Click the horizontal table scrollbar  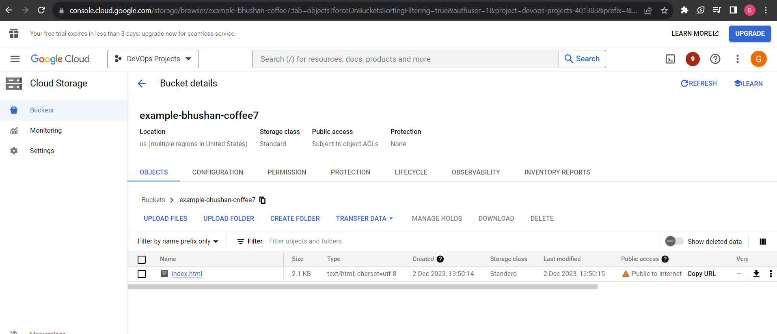[363, 287]
